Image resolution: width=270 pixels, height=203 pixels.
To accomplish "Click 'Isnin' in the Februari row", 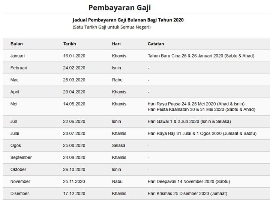I will (x=116, y=68).
